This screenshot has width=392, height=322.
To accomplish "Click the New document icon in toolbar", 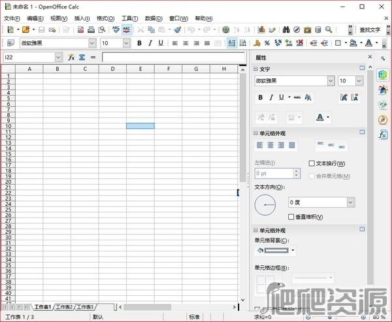I will click(10, 29).
